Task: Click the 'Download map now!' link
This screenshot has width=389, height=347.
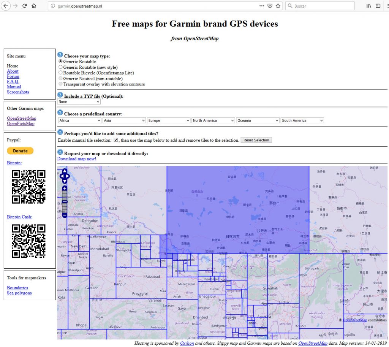Action: click(x=77, y=159)
